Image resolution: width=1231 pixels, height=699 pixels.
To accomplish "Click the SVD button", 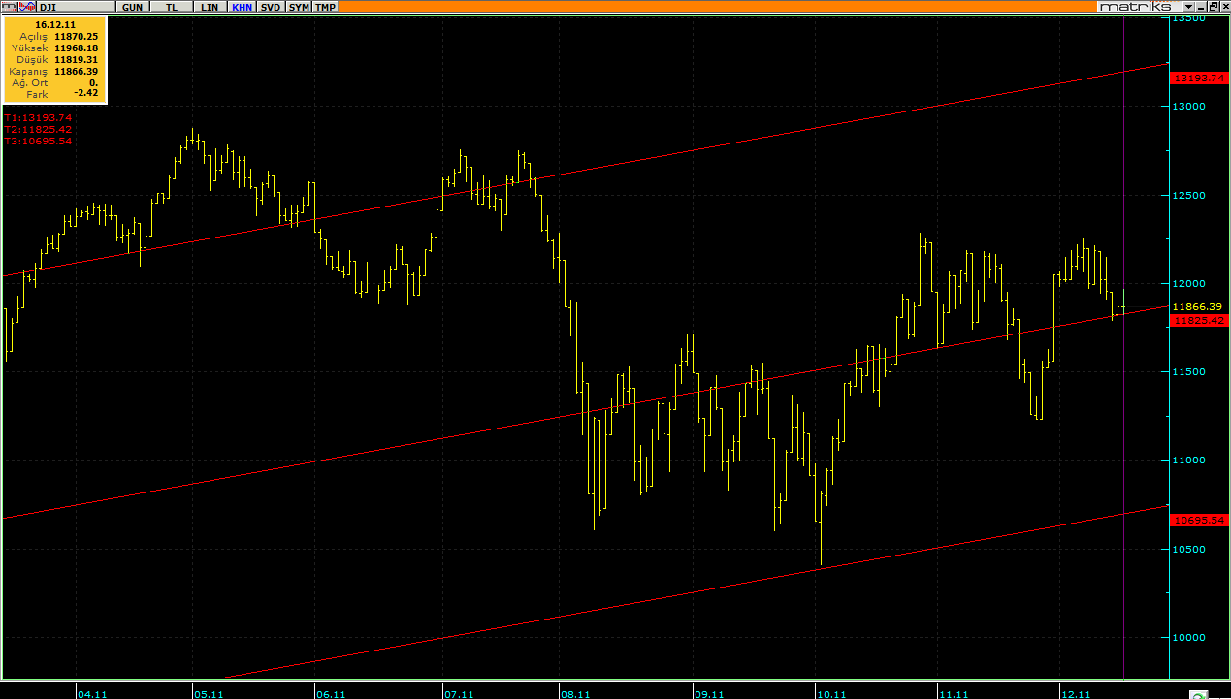I will [x=271, y=7].
